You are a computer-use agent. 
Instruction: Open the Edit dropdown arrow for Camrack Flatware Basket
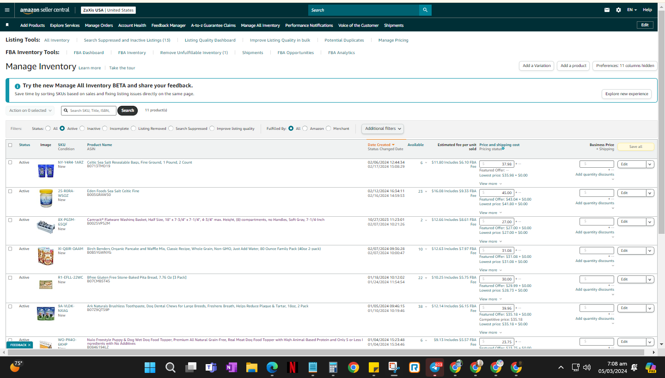click(x=650, y=221)
